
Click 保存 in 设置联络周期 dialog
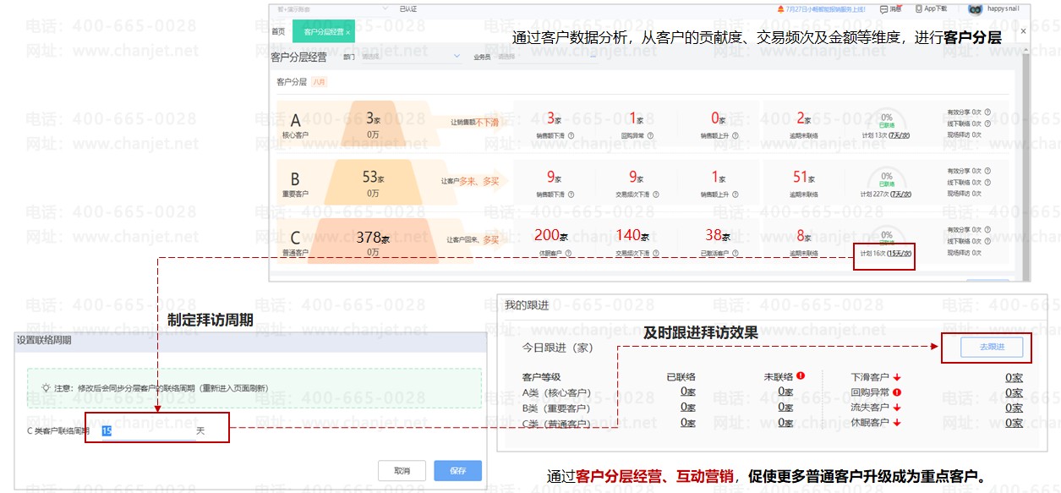(x=458, y=470)
